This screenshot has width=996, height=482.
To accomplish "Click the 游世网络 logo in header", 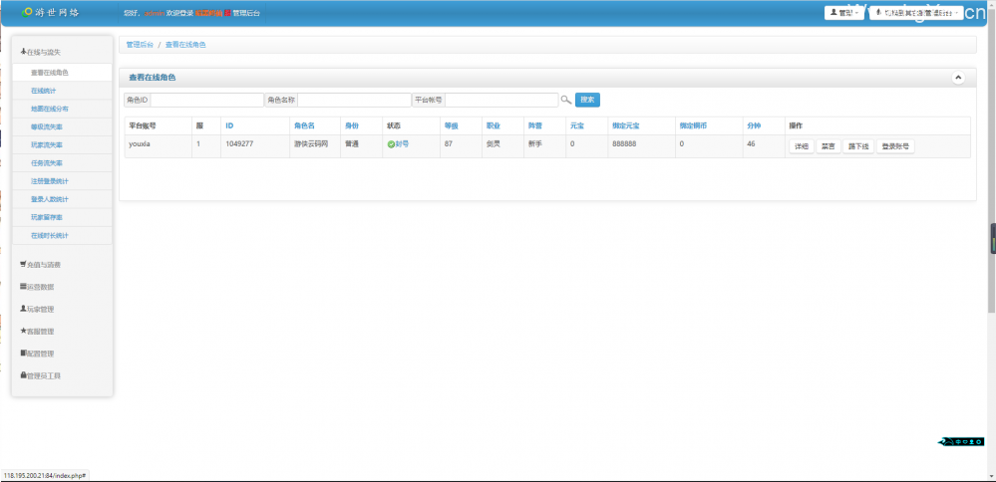I will pyautogui.click(x=51, y=12).
